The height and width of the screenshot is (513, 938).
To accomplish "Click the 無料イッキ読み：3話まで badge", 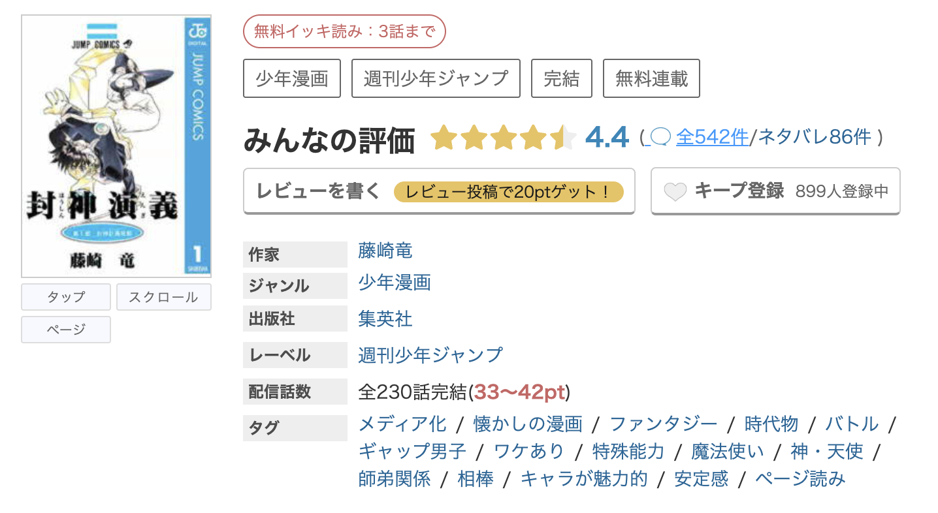I will point(344,31).
